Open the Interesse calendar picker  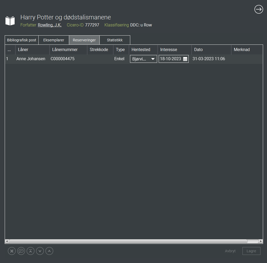coord(185,59)
